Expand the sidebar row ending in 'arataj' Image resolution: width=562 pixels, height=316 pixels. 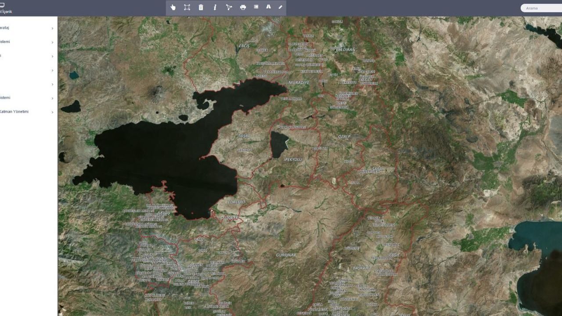(x=52, y=28)
